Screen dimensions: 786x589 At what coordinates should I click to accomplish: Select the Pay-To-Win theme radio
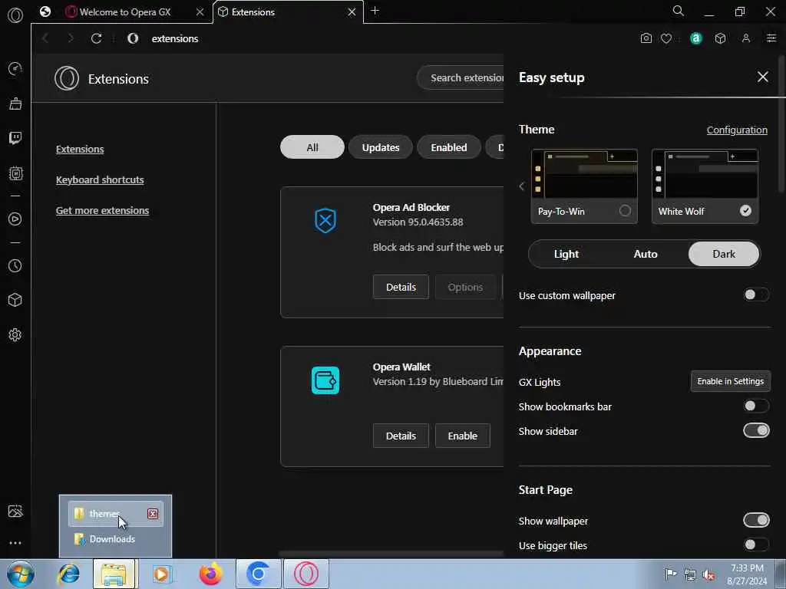[625, 211]
